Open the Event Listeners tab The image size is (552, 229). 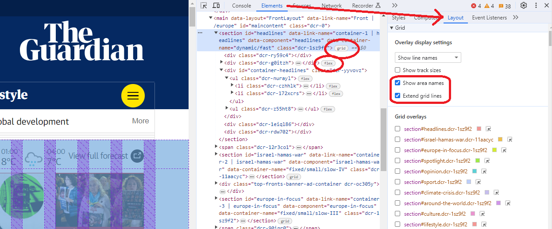click(x=489, y=18)
